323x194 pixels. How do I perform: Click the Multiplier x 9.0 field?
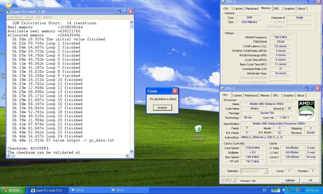coord(252,153)
